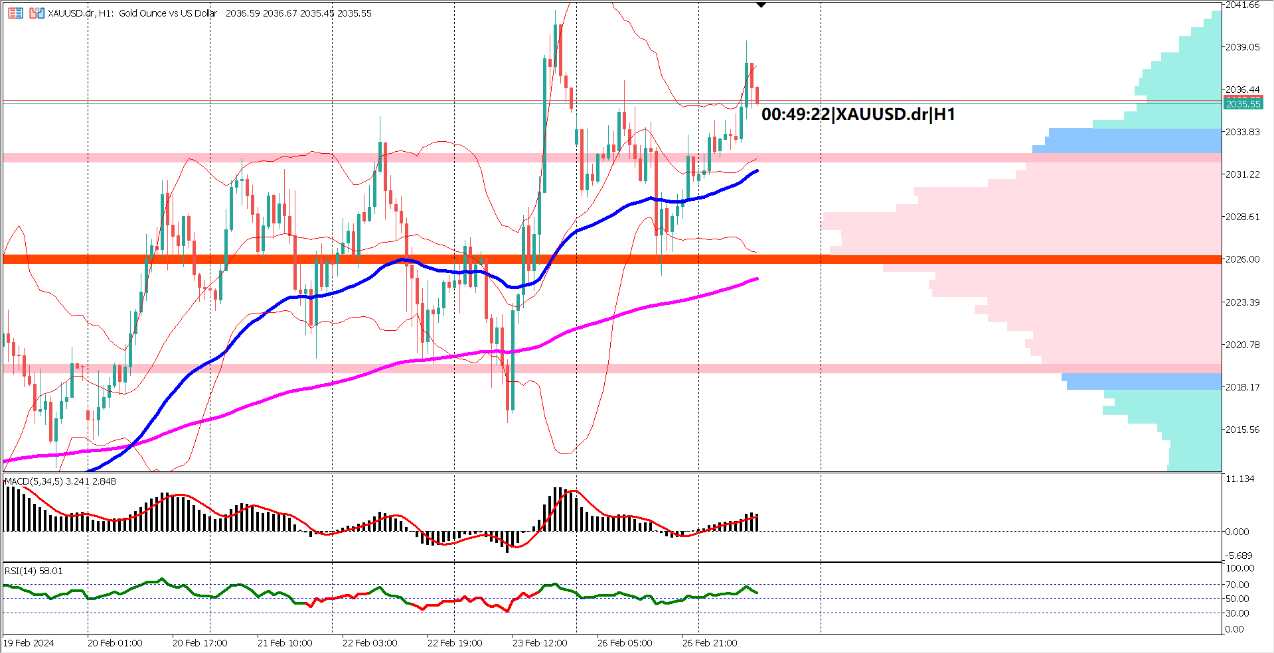Click the countdown label 00:49:22|XAUUSD.dr|H1
The height and width of the screenshot is (653, 1274).
[860, 113]
